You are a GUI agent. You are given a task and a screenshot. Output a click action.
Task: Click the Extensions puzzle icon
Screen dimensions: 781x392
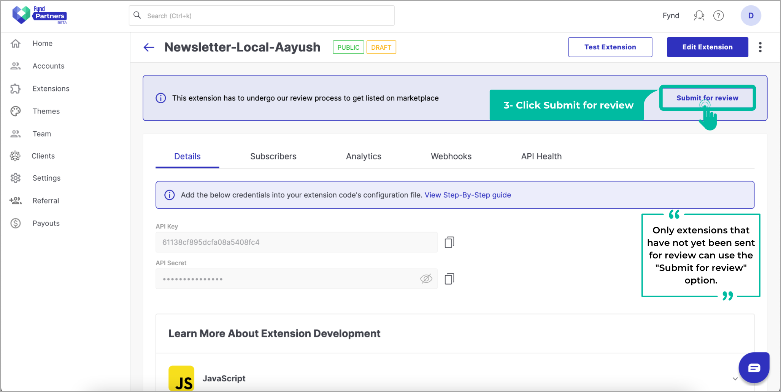click(x=16, y=88)
